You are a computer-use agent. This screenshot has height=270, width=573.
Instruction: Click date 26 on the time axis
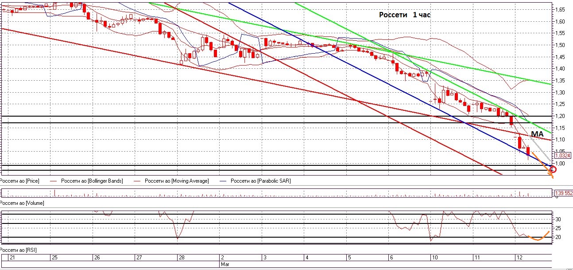97,258
